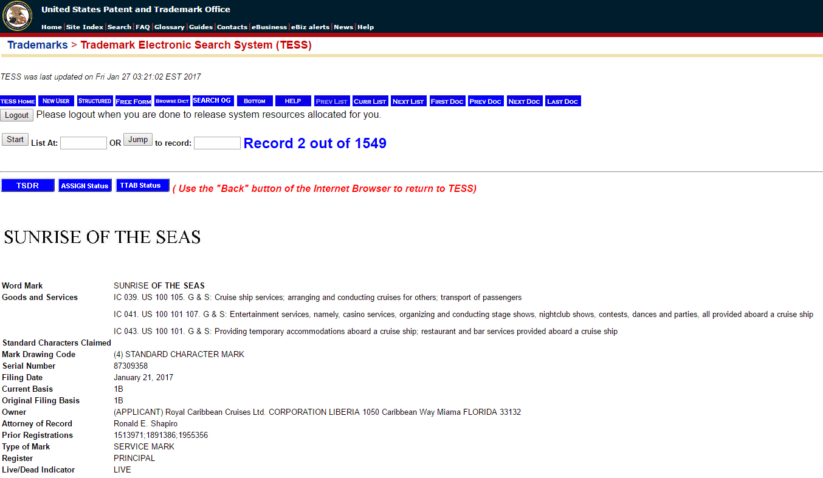Click the Prev List button
823x478 pixels.
332,101
